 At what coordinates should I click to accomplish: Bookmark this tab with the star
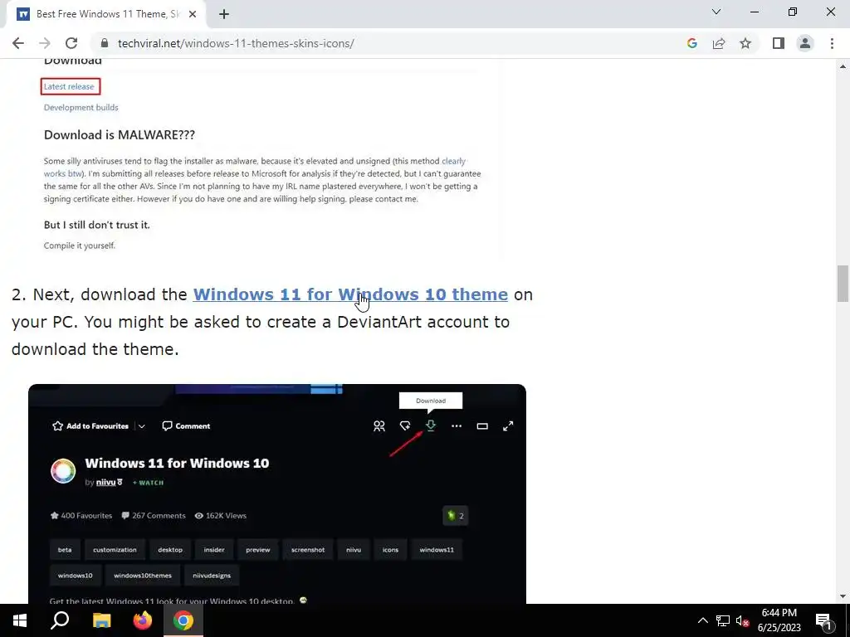point(745,43)
